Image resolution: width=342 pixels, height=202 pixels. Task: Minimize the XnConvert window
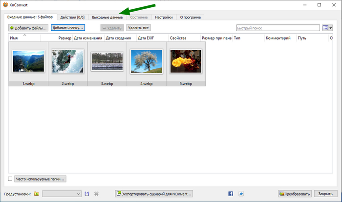(x=305, y=5)
